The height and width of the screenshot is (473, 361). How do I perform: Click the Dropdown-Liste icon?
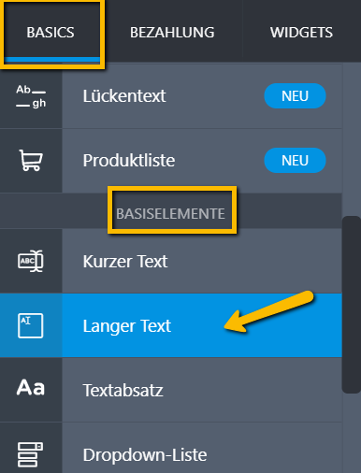tap(31, 454)
